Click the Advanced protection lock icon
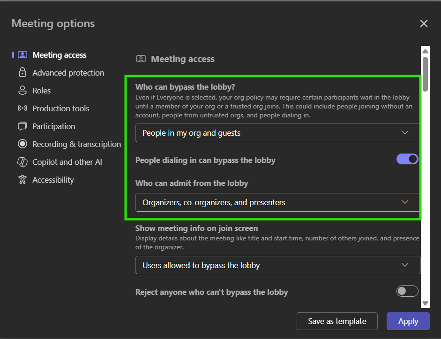The image size is (441, 339). point(22,72)
